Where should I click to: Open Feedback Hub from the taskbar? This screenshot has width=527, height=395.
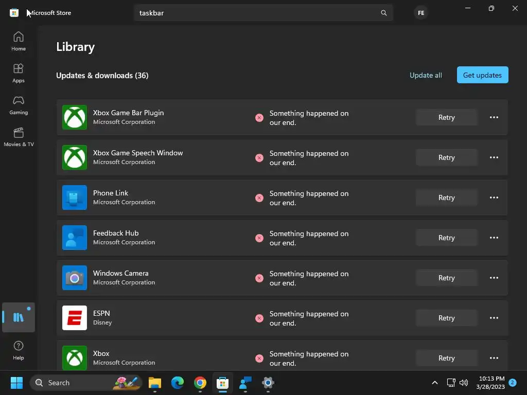[245, 383]
